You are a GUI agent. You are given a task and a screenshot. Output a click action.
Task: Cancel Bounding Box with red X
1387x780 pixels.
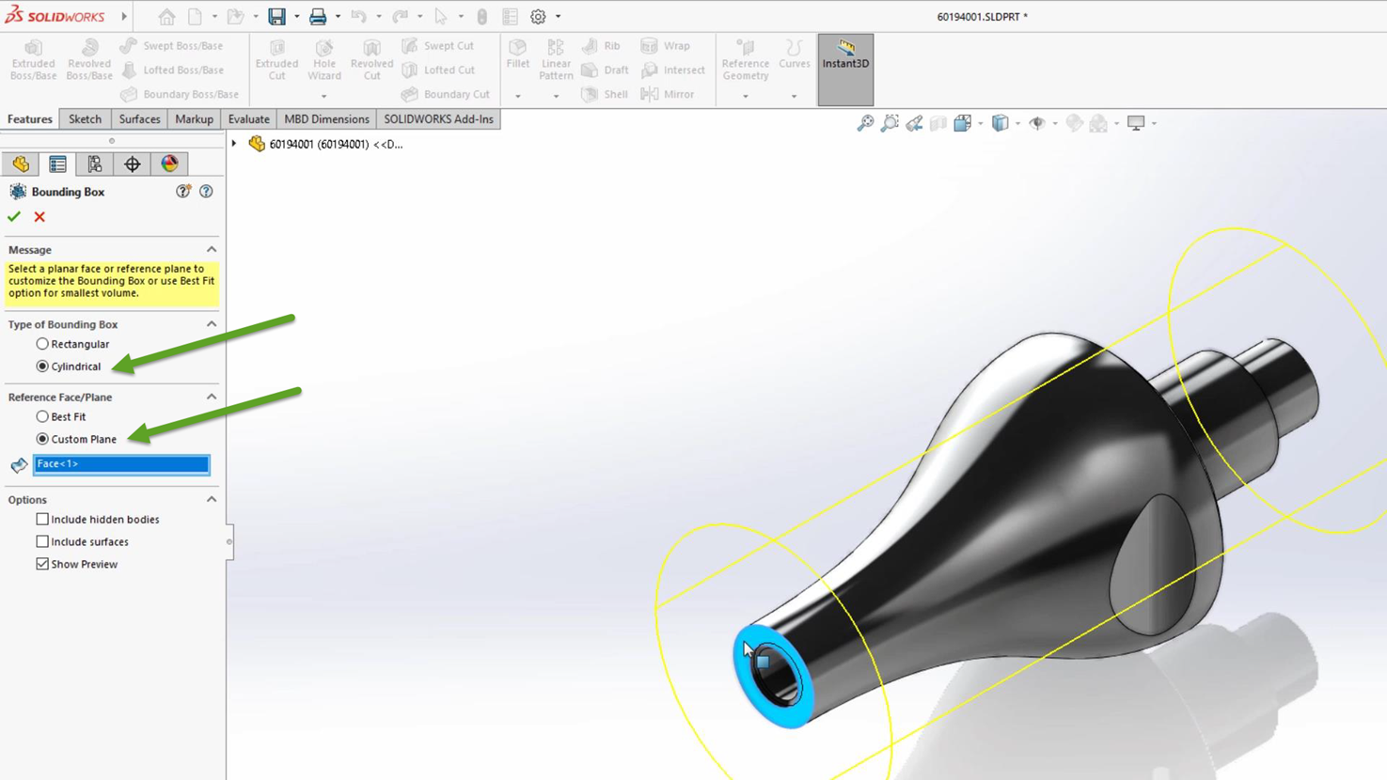click(x=39, y=217)
